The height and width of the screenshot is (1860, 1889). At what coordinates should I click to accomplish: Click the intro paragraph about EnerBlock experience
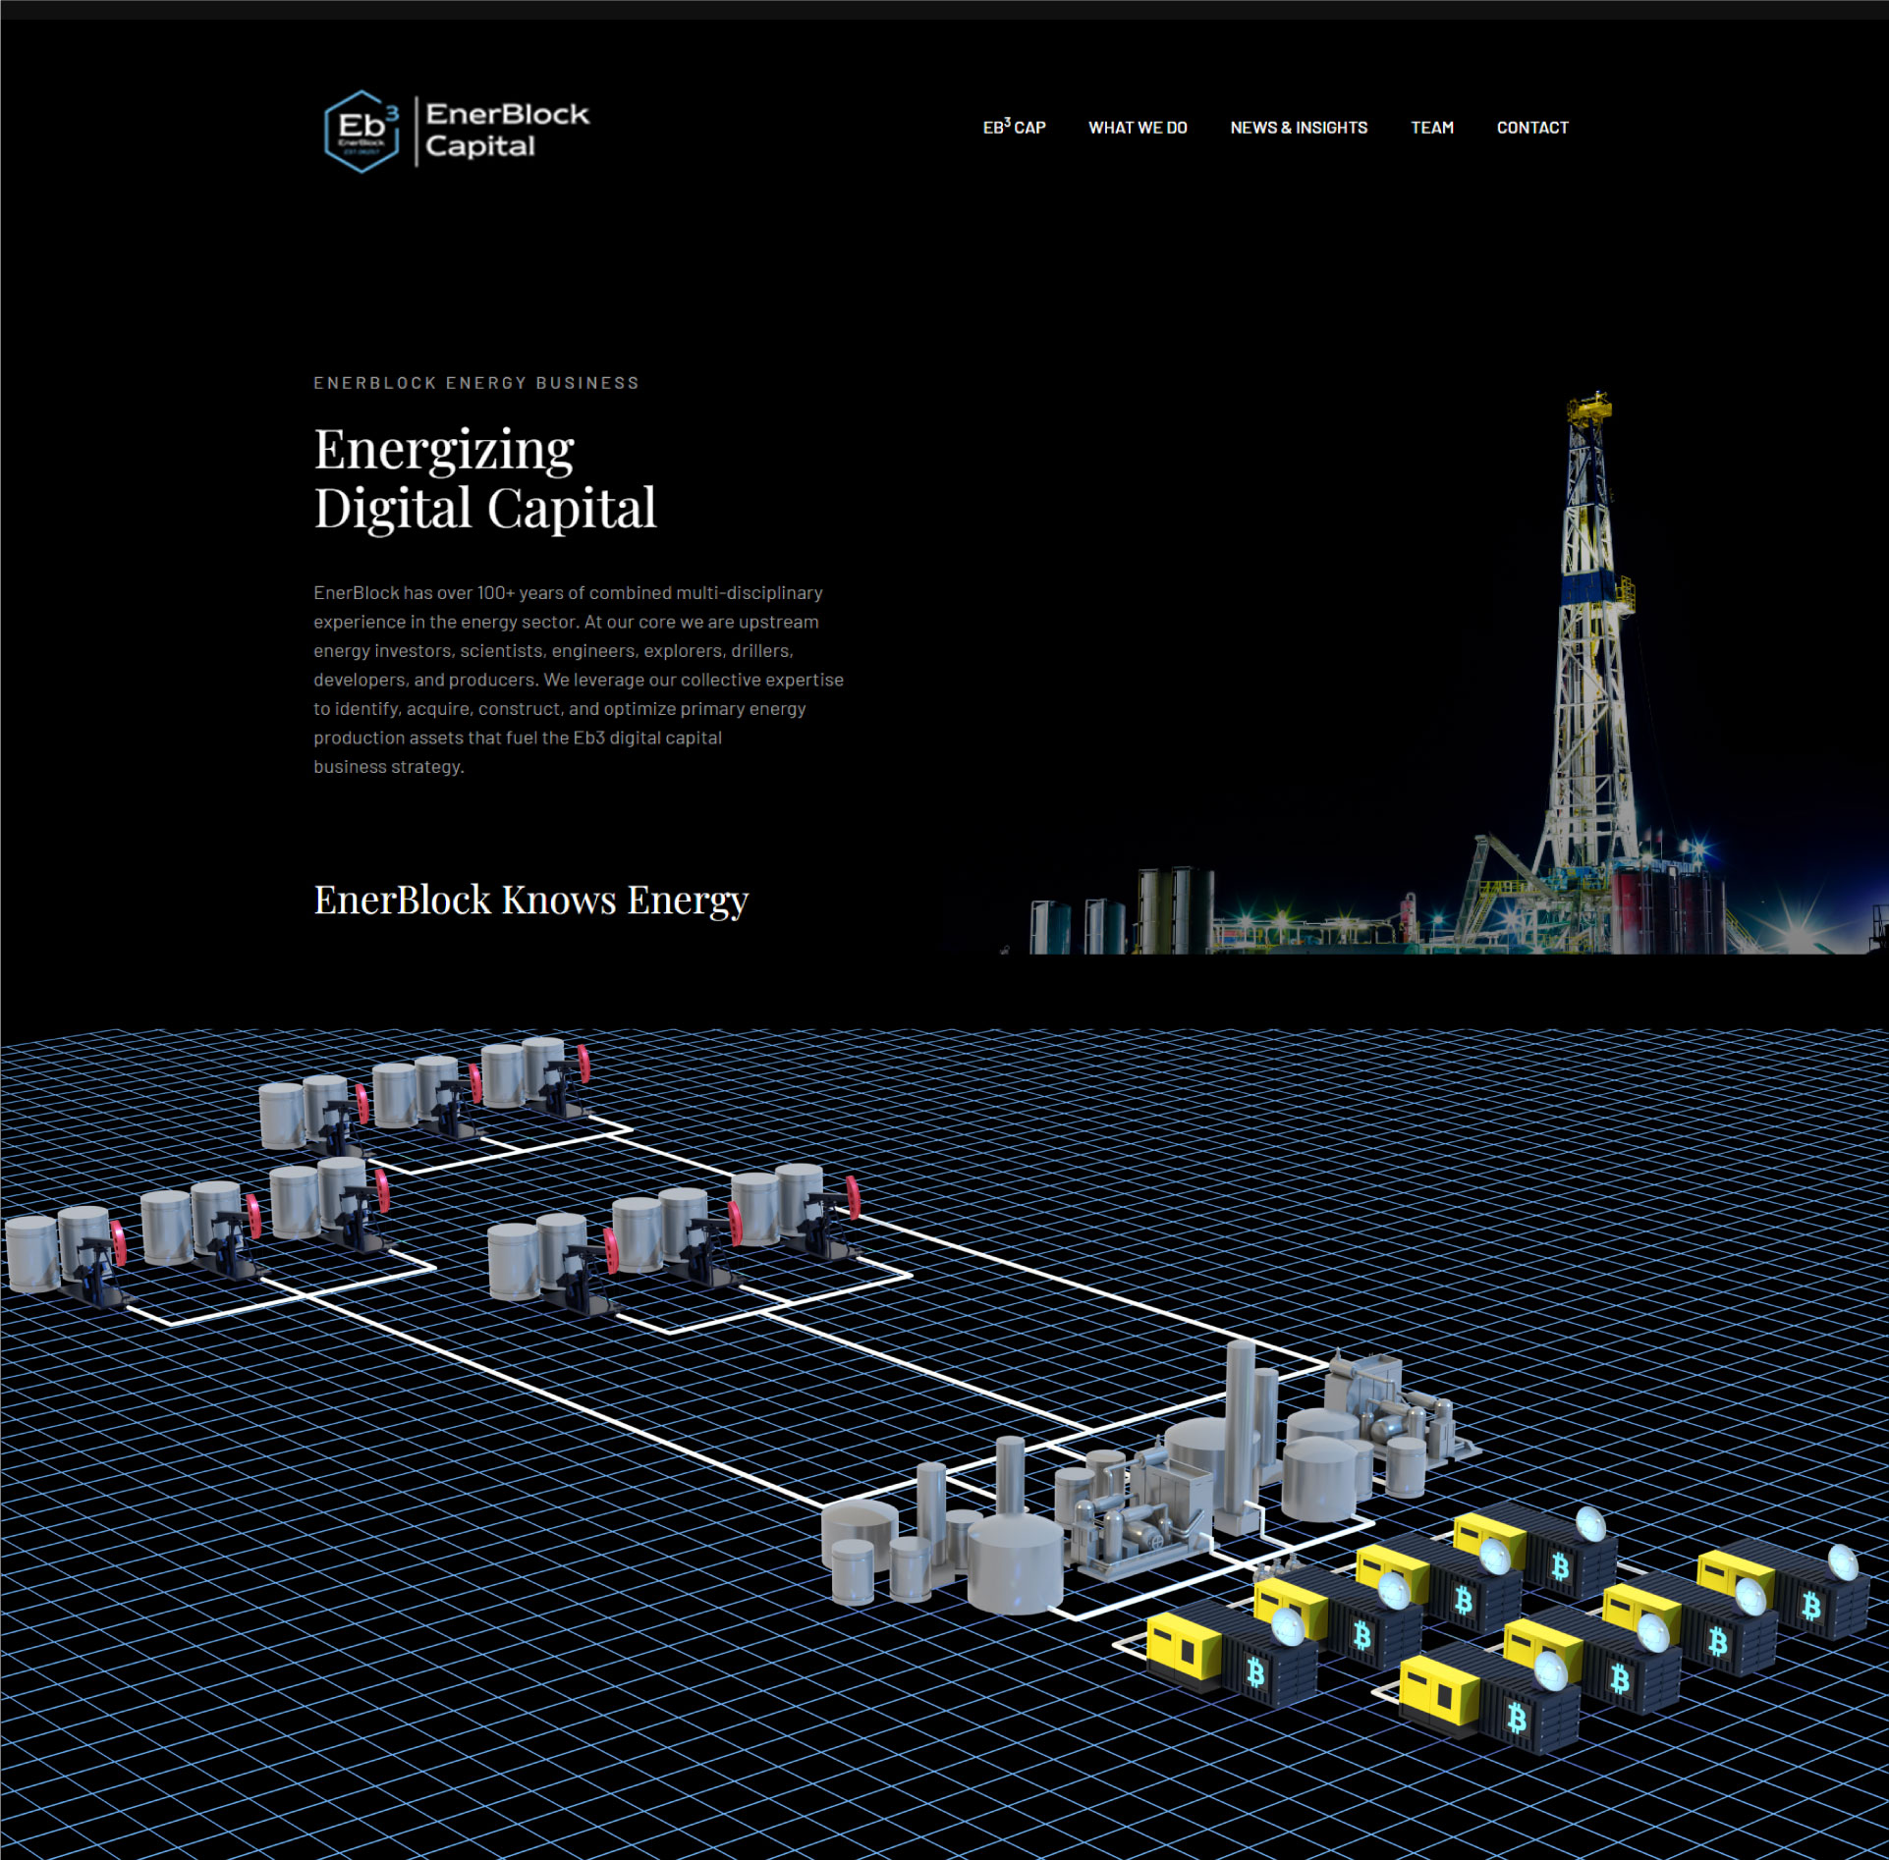[x=578, y=680]
